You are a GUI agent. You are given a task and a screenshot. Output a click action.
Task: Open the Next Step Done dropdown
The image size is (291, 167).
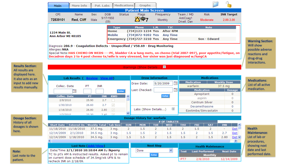(154, 151)
